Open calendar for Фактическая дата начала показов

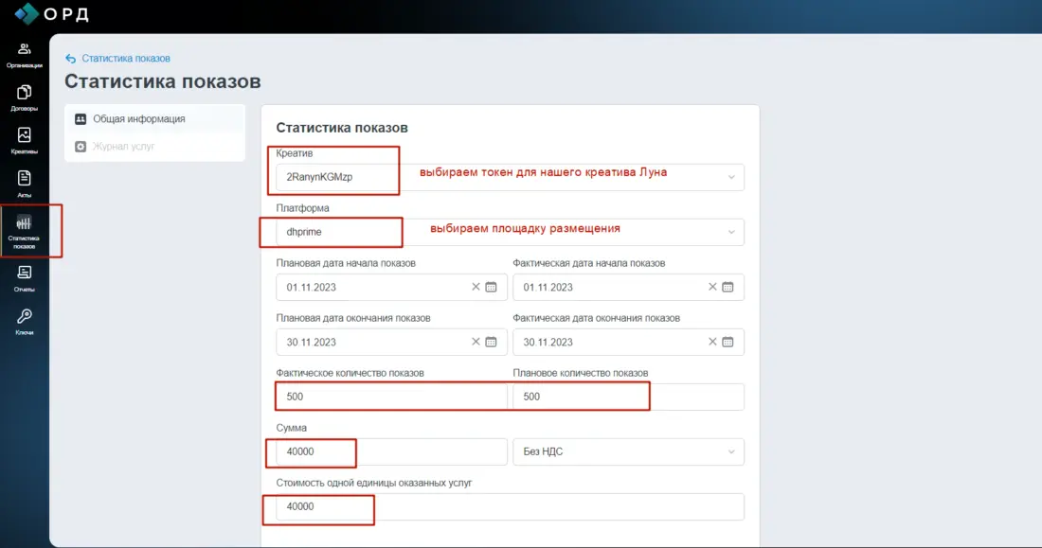728,287
